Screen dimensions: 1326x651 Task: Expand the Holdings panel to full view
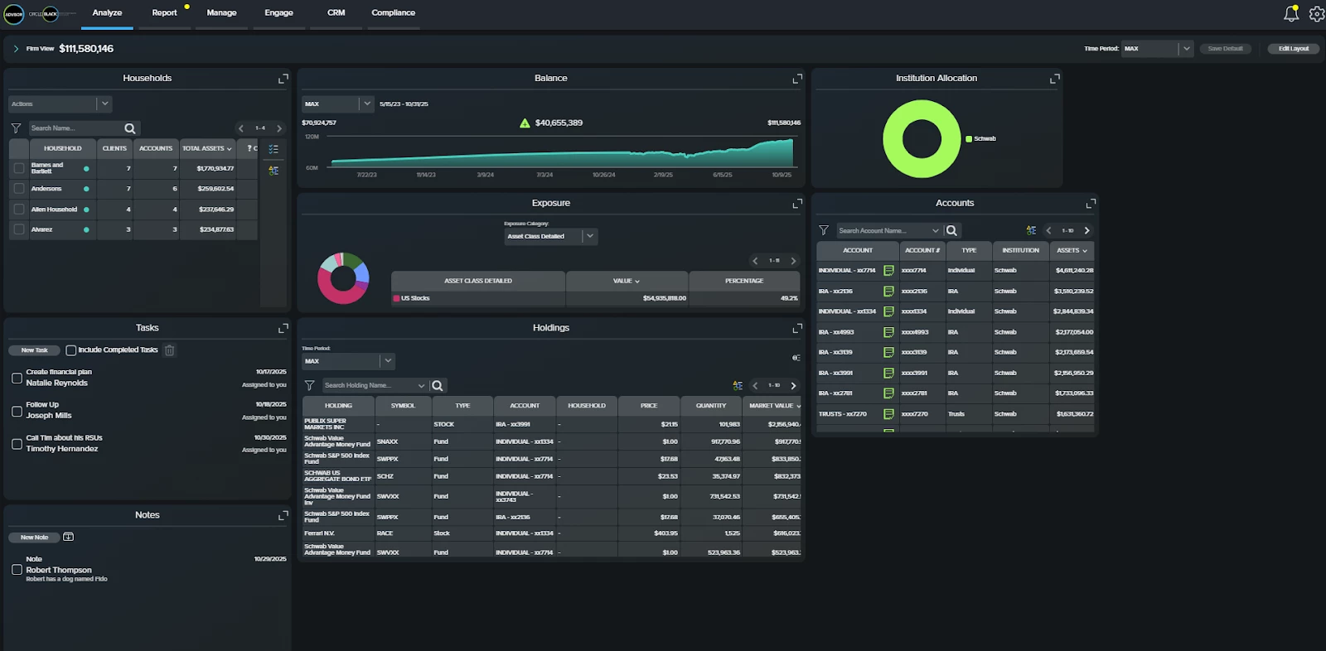pos(797,328)
